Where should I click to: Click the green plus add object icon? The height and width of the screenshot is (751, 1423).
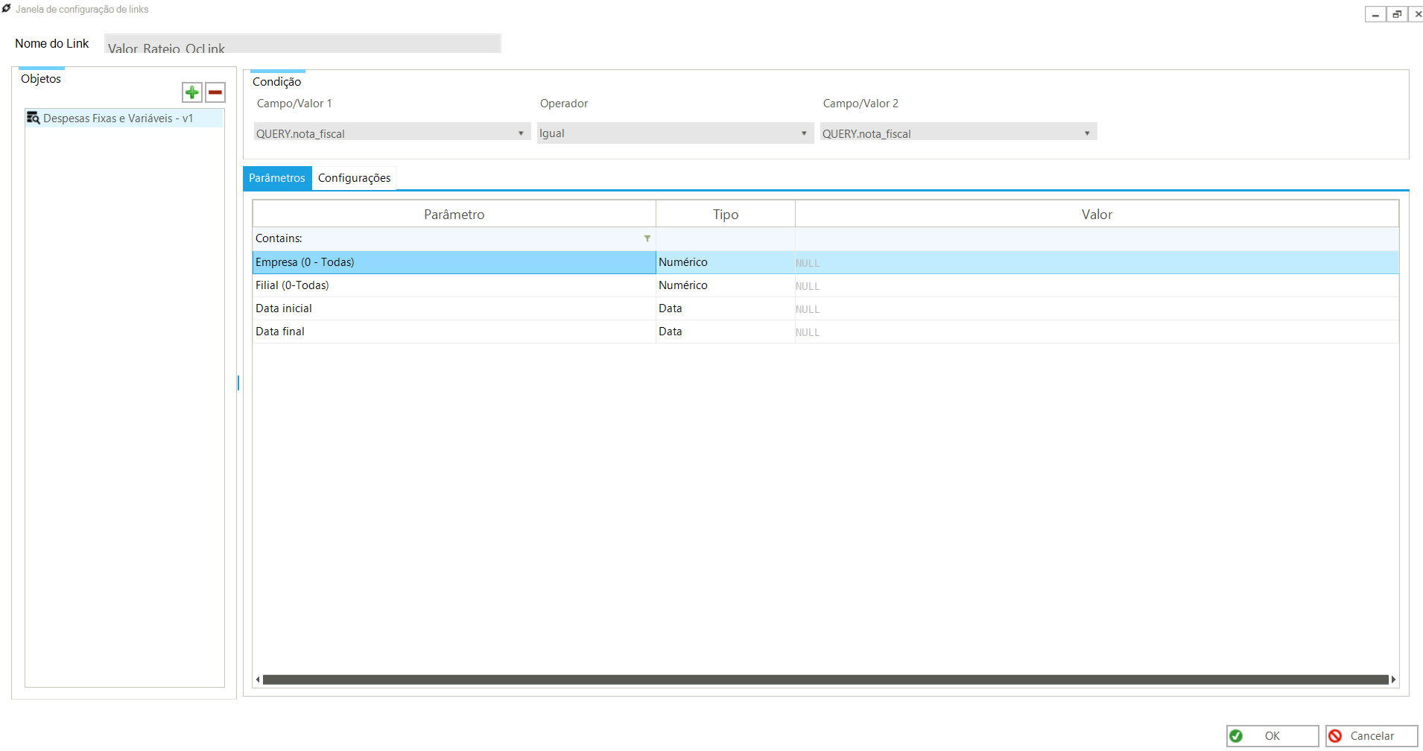tap(192, 92)
